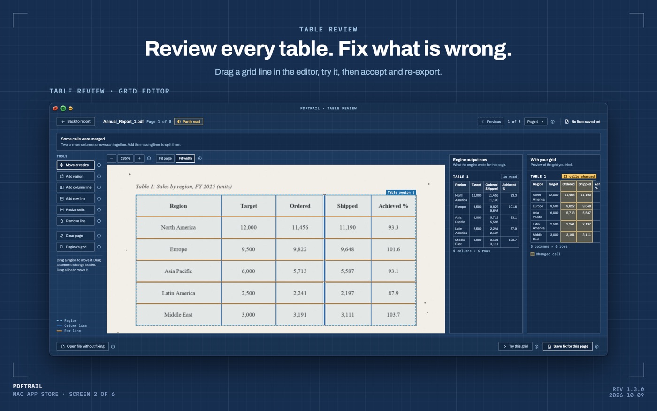Click the 2,500 Target cell in PDF
The width and height of the screenshot is (657, 411).
(x=248, y=293)
